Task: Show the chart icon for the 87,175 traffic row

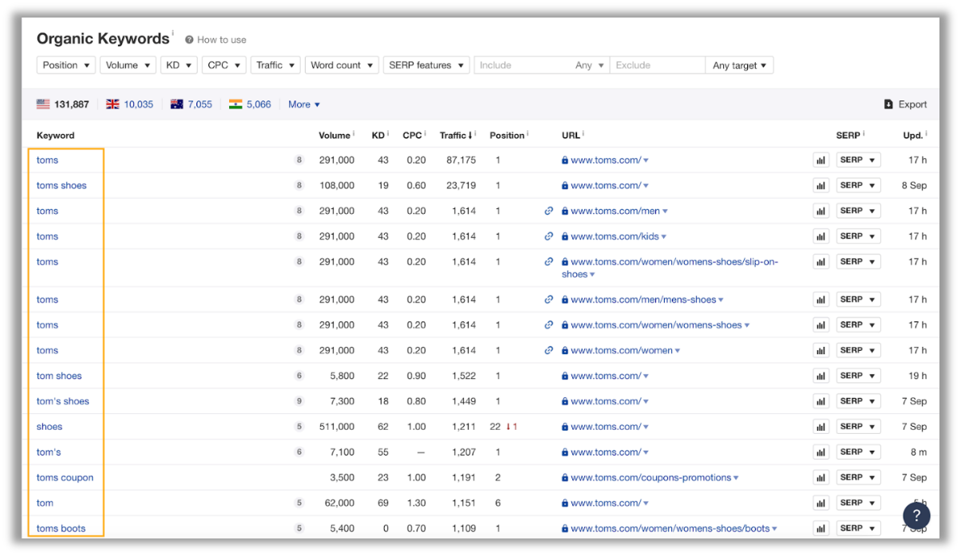Action: point(821,160)
